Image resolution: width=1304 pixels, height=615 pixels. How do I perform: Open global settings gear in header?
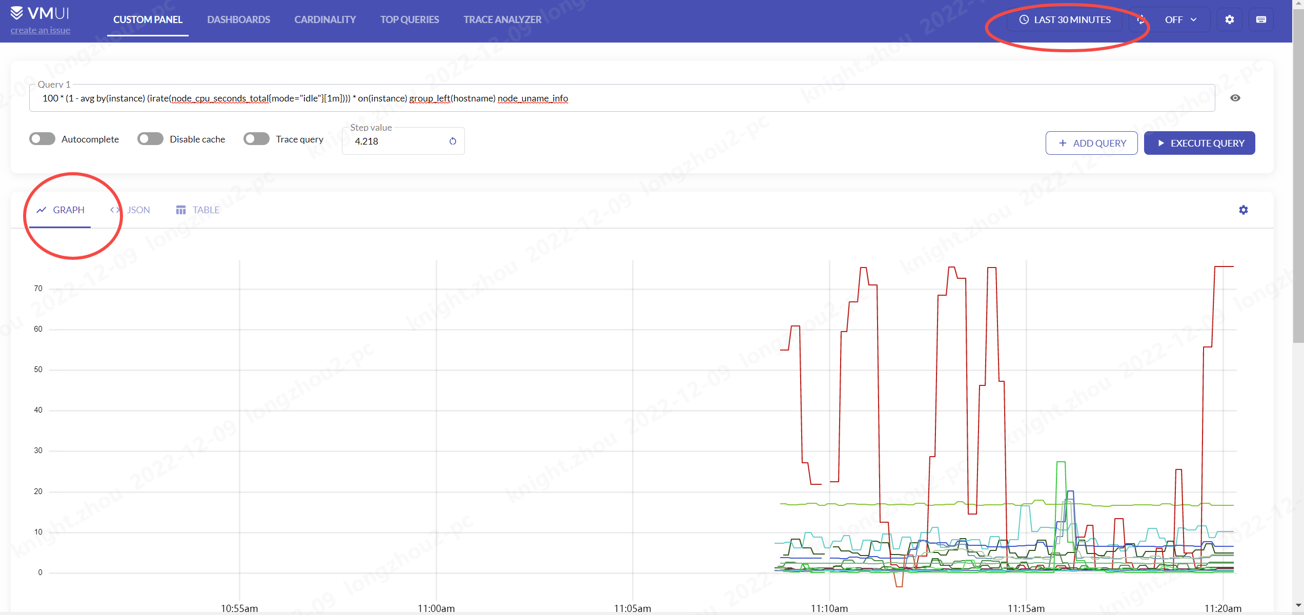tap(1229, 19)
